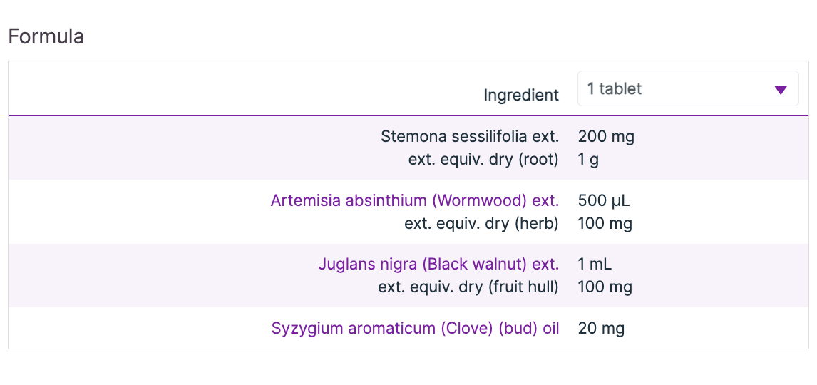Click the purple dropdown arrow triangle
Image resolution: width=817 pixels, height=385 pixels.
click(781, 90)
